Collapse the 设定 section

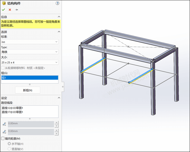(59, 98)
